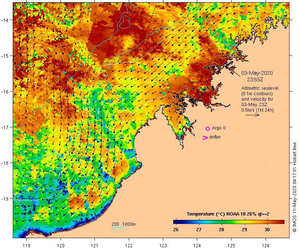This screenshot has height=248, width=299.
Task: Click the '03-May-2020' date label
Action: click(x=257, y=73)
